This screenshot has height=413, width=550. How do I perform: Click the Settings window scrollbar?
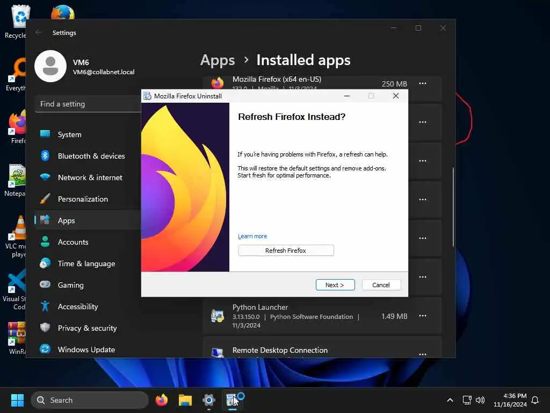453,207
